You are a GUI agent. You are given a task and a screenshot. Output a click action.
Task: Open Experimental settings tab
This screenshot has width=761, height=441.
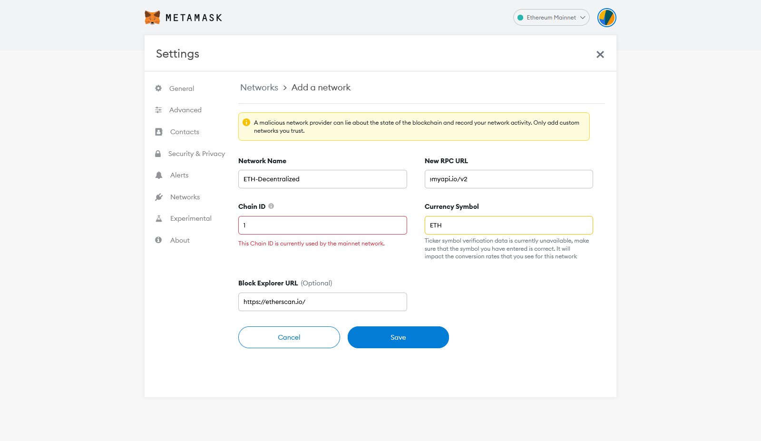191,218
